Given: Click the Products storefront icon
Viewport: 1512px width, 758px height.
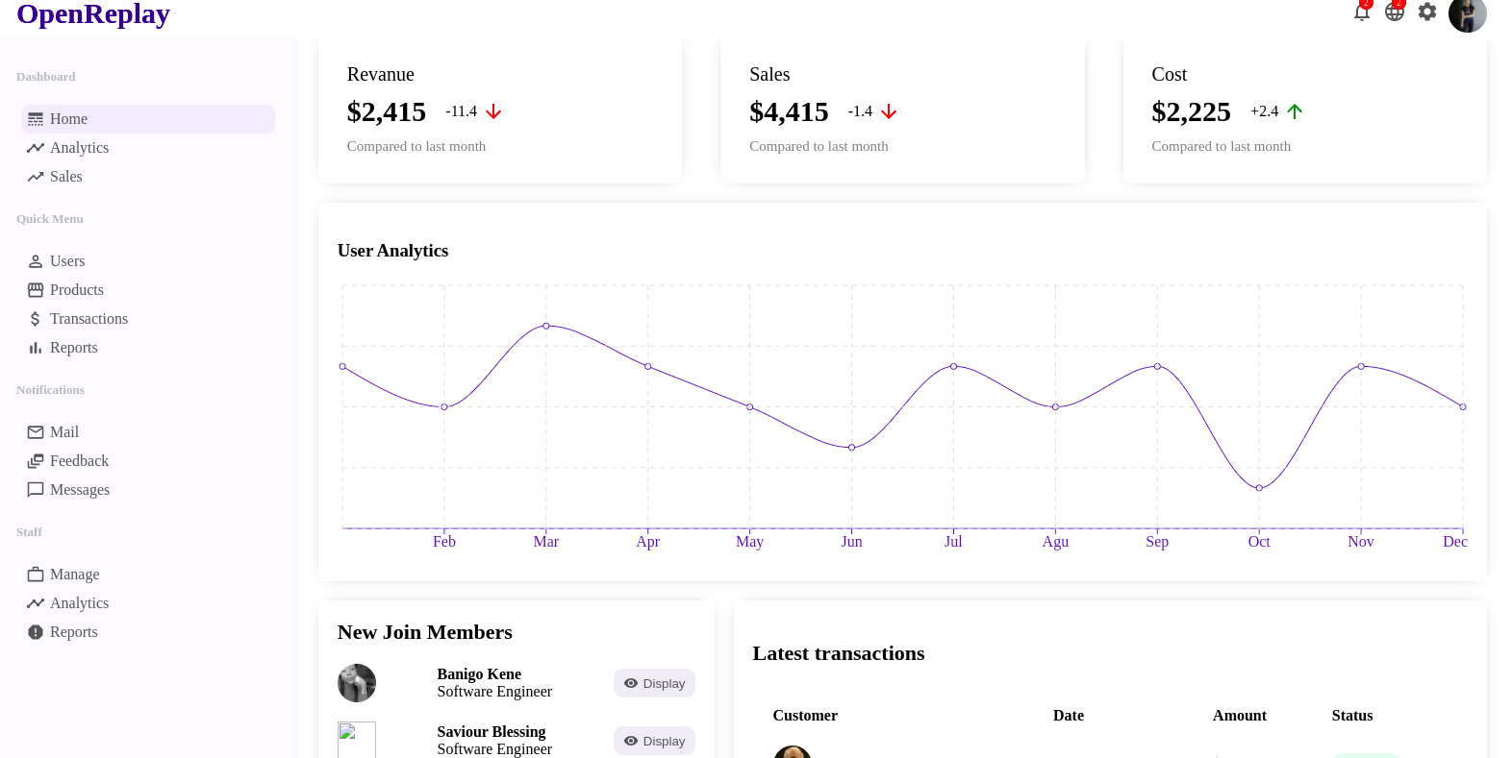Looking at the screenshot, I should pyautogui.click(x=36, y=290).
